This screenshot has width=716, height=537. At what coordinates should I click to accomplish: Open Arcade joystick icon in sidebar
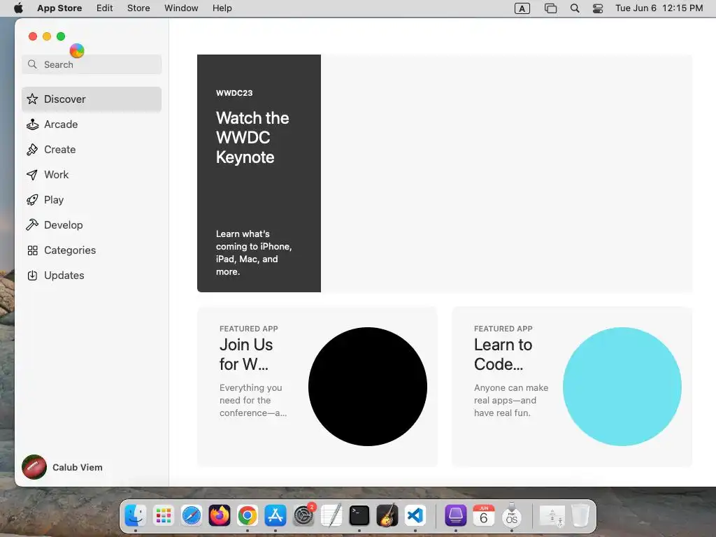coord(32,124)
